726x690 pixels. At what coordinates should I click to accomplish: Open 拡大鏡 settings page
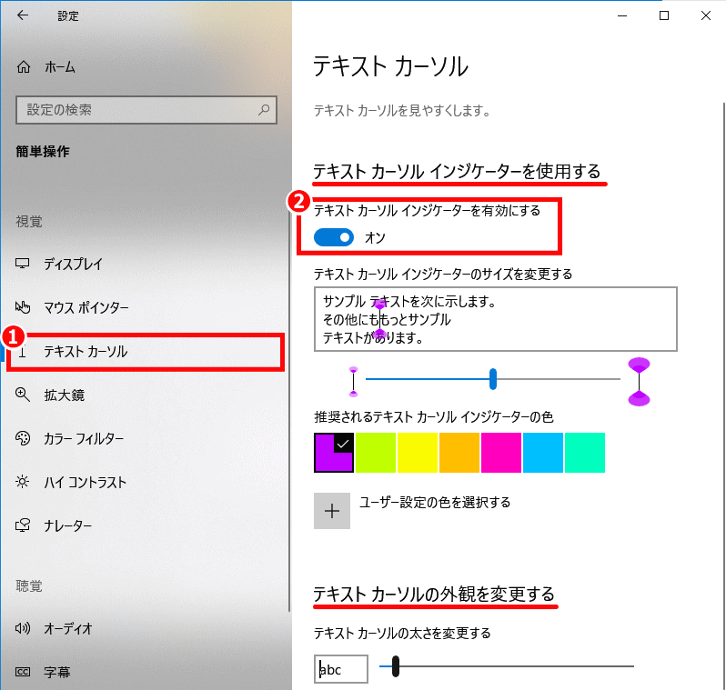[65, 395]
